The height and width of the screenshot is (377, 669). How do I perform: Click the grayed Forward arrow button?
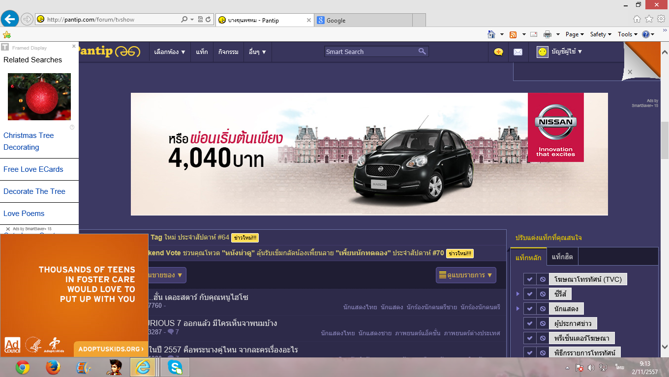[x=27, y=20]
